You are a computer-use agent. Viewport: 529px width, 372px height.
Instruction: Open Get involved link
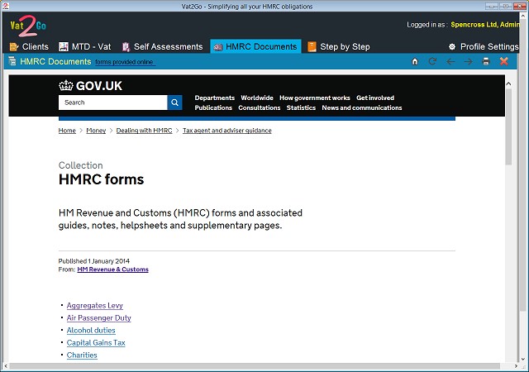click(x=375, y=98)
